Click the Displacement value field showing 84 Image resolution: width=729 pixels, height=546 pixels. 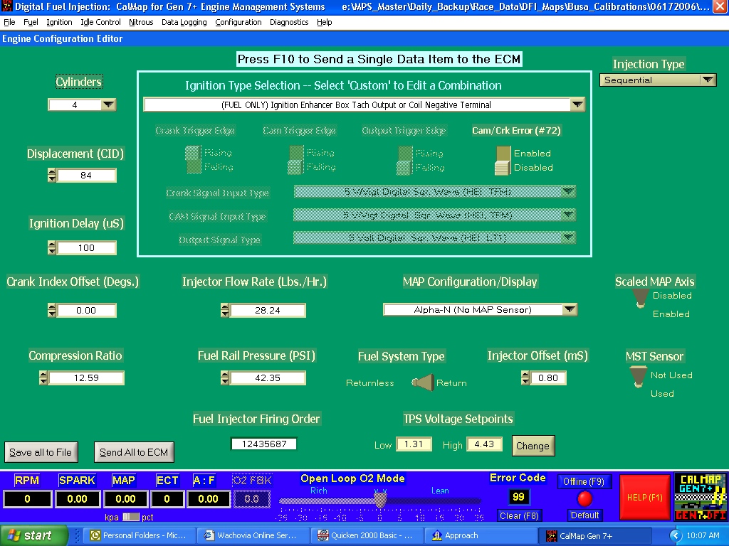[86, 175]
